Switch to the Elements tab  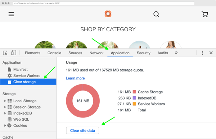point(33,53)
